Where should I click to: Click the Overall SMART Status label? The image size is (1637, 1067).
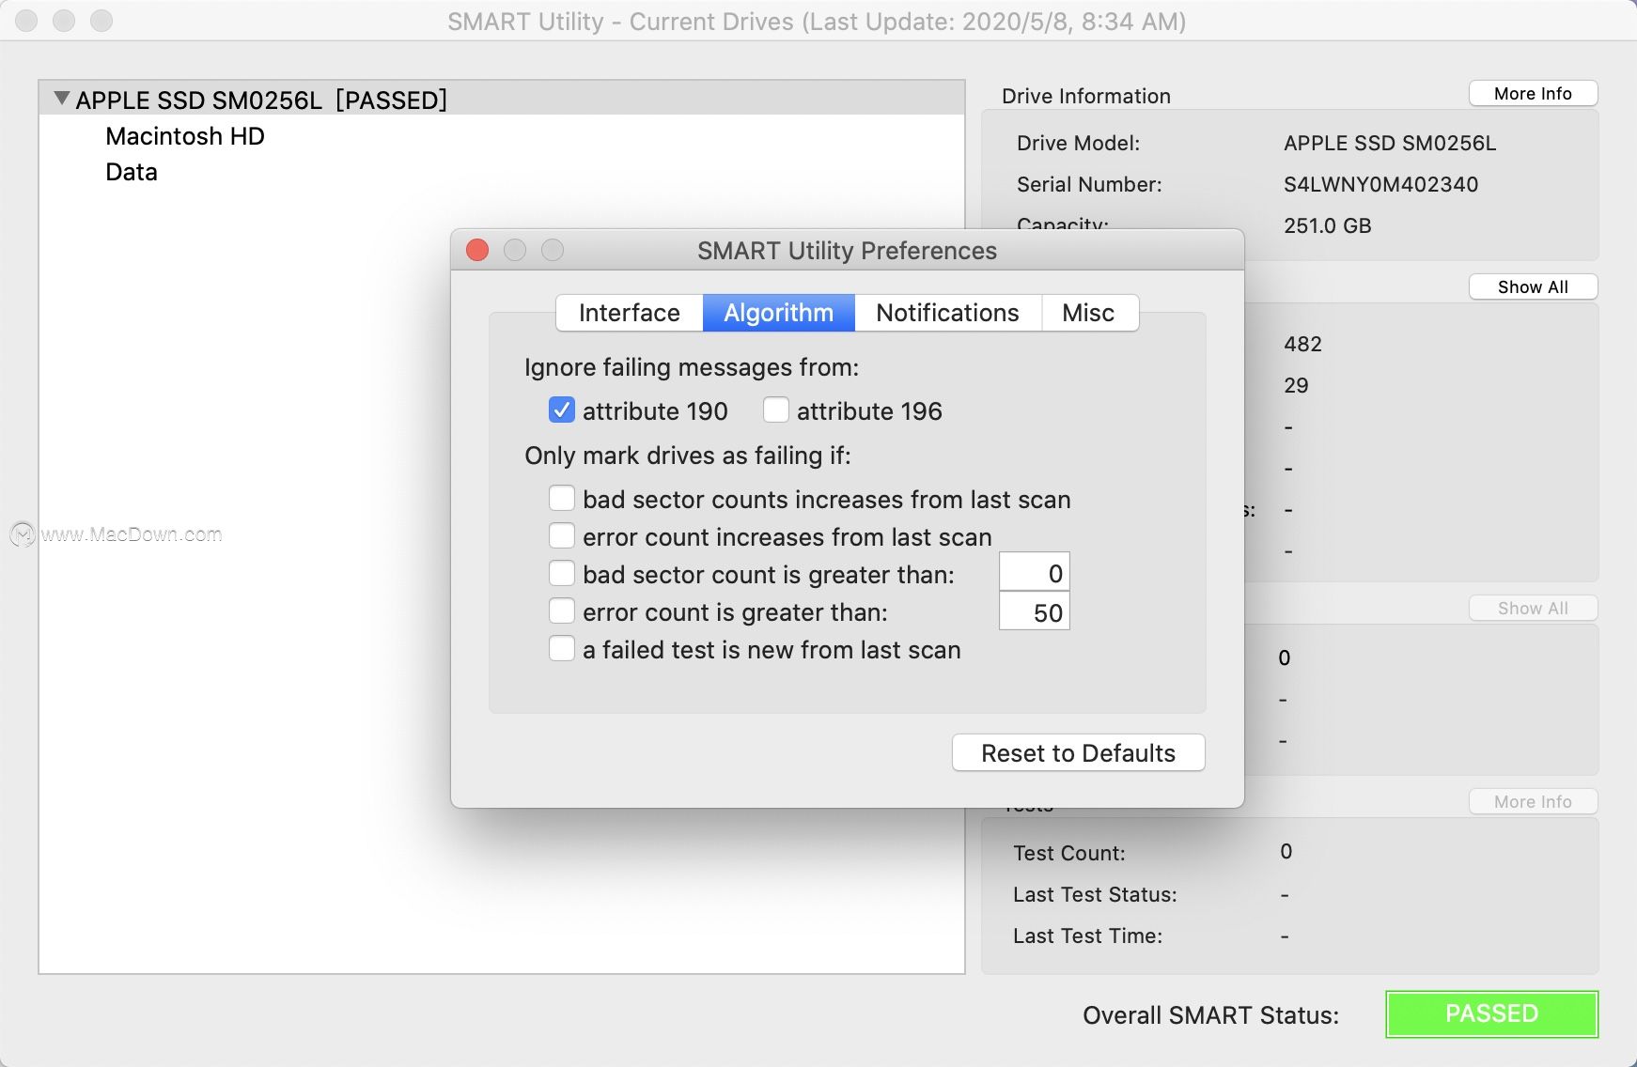pos(1210,1015)
